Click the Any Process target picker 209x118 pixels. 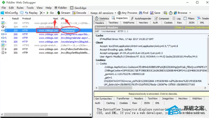pyautogui.click(x=127, y=13)
